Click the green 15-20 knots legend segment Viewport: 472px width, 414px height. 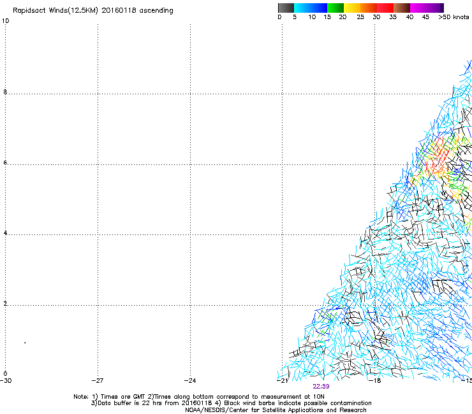point(336,8)
